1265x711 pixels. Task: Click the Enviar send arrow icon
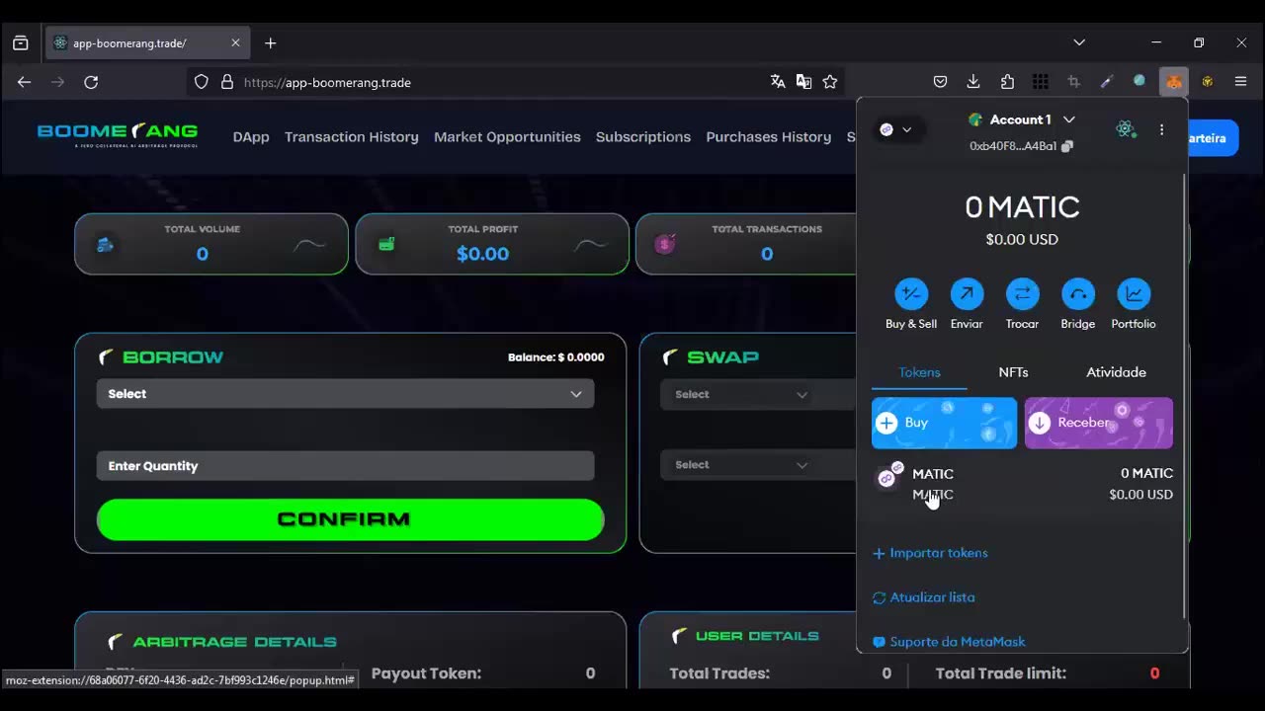point(967,293)
